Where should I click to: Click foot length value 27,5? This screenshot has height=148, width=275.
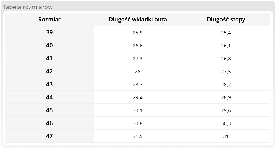coord(226,72)
